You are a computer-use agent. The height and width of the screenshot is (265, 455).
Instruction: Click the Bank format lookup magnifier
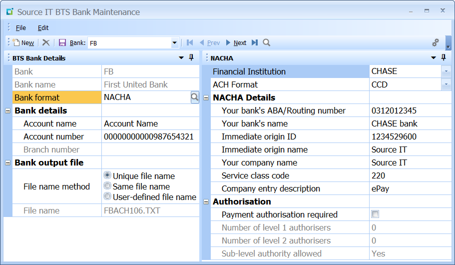[195, 97]
